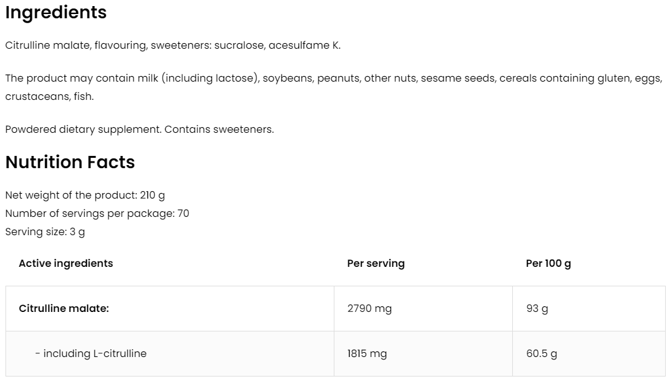
Task: Click the 93 g table cell
Action: pyautogui.click(x=537, y=308)
